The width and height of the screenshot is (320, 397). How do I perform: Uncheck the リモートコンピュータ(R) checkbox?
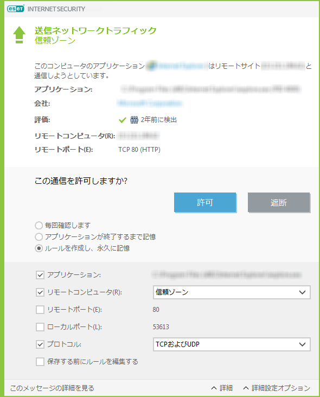coord(40,292)
